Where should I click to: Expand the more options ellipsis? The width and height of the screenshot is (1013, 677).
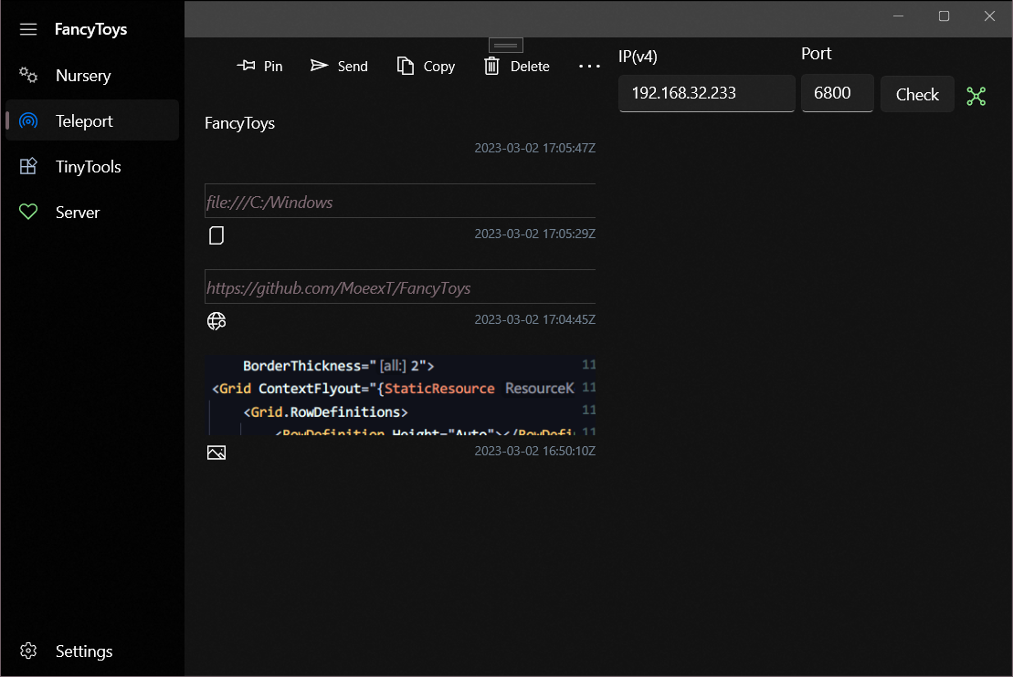pyautogui.click(x=589, y=66)
